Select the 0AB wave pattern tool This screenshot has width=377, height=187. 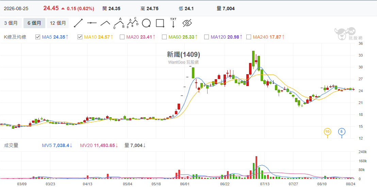click(119, 23)
